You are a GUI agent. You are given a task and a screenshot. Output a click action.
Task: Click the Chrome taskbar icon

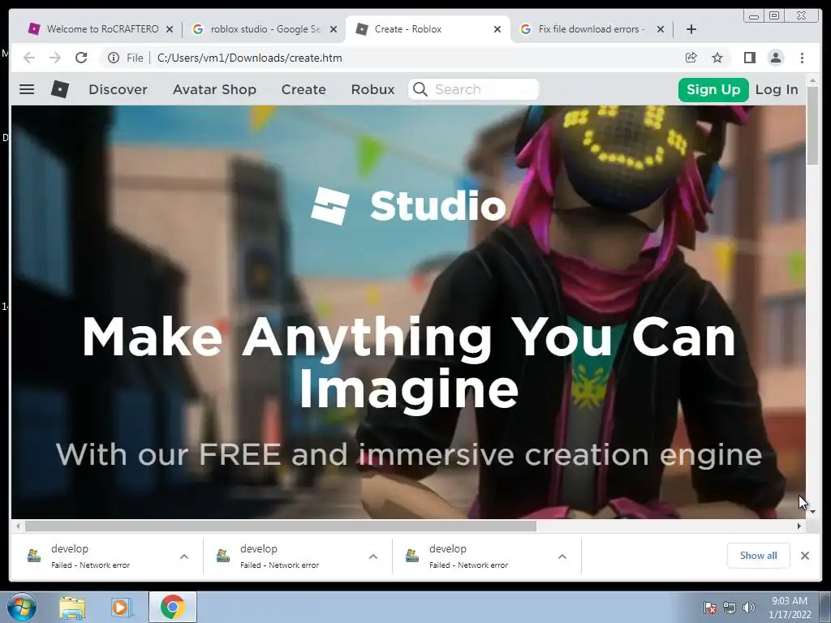tap(173, 607)
